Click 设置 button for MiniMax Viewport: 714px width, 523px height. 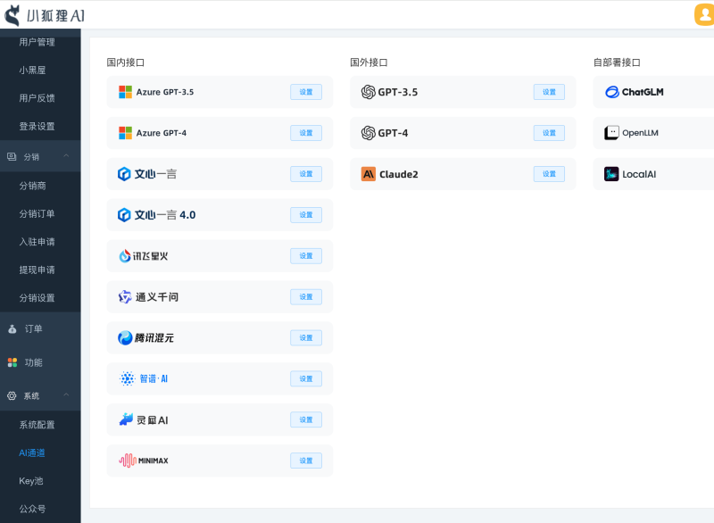(306, 461)
